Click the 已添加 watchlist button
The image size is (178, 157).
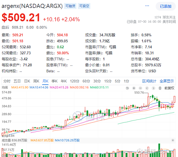coord(166,6)
